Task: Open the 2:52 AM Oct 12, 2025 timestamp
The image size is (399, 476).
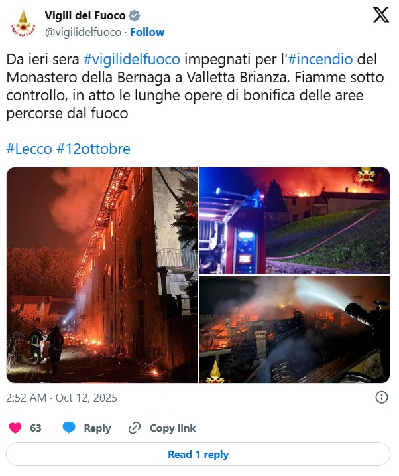Action: click(62, 398)
